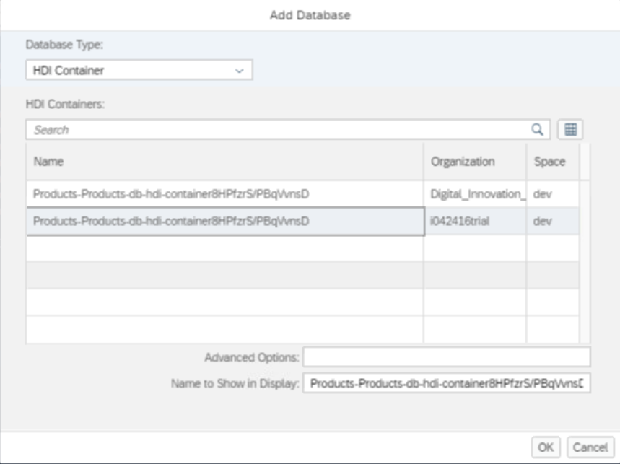The image size is (620, 464).
Task: Click the Digital_Innovation organization cell
Action: [x=474, y=193]
